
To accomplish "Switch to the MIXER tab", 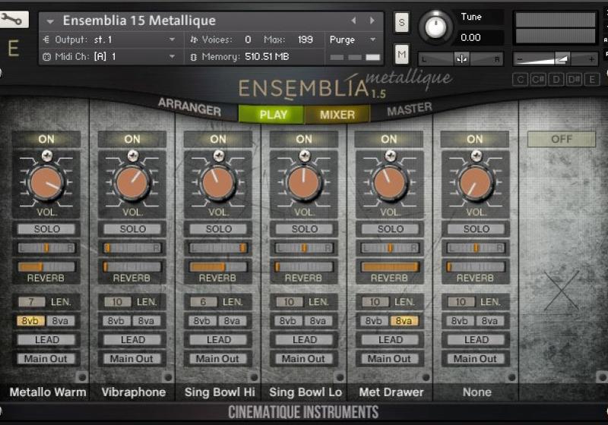I will (x=337, y=115).
